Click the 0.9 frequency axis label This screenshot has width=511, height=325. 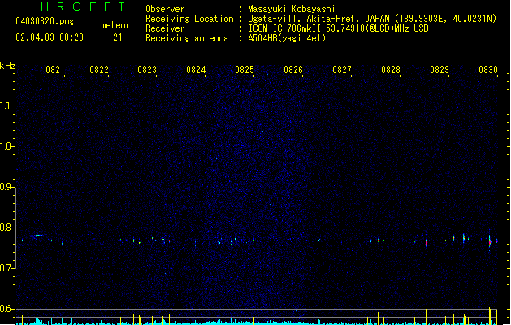[x=6, y=187]
